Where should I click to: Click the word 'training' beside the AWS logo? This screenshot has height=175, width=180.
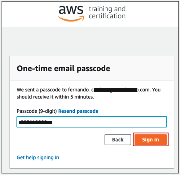pos(100,9)
